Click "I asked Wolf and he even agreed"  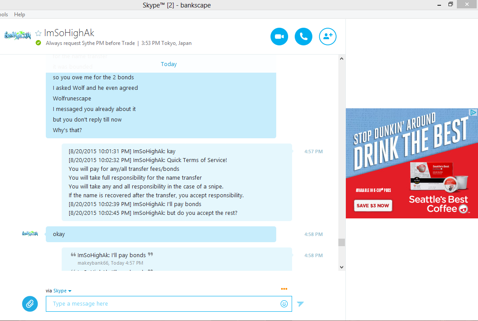96,88
